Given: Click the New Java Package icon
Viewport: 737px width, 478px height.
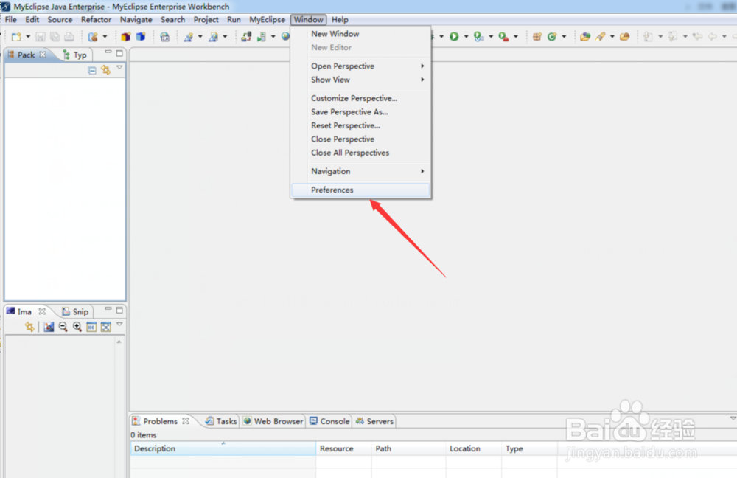Looking at the screenshot, I should (x=537, y=37).
